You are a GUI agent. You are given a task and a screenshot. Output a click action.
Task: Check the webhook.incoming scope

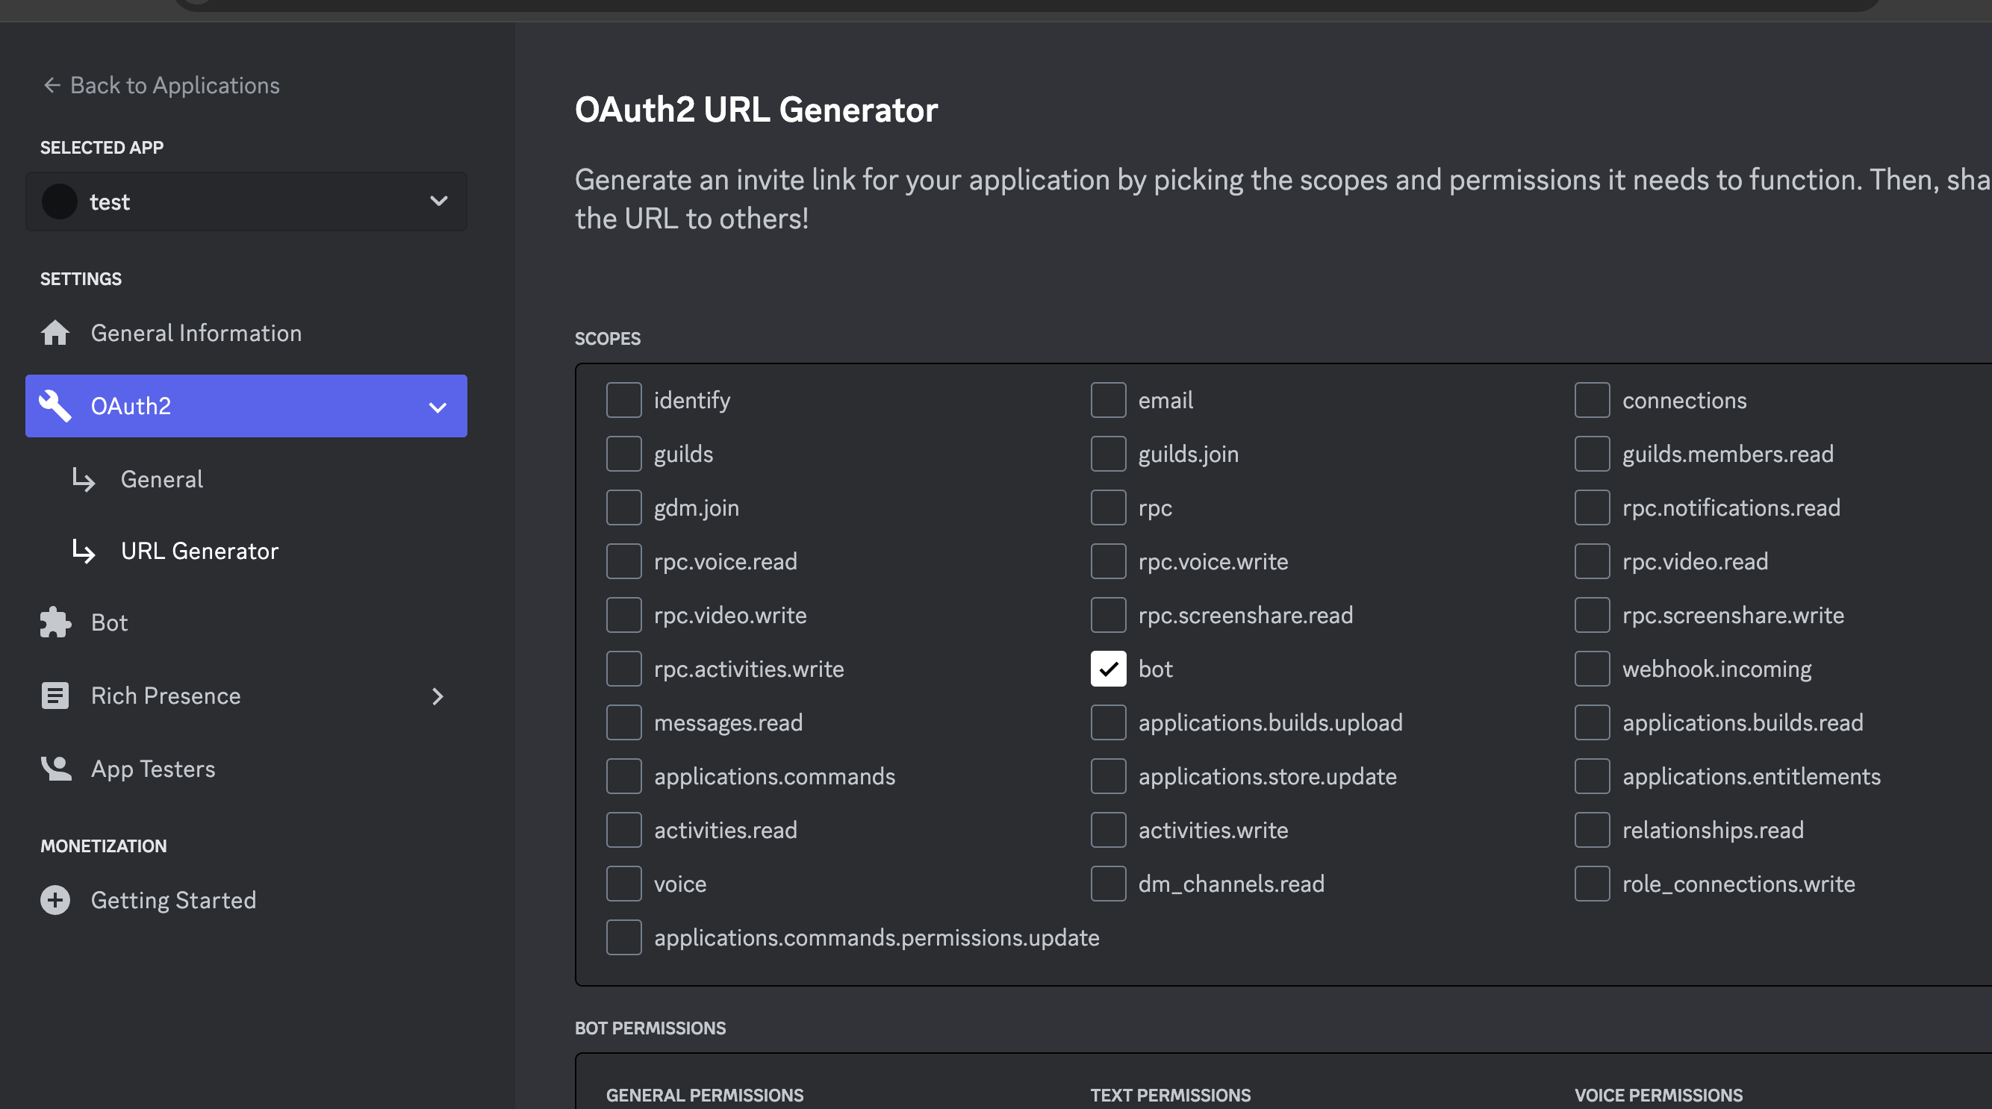1593,669
